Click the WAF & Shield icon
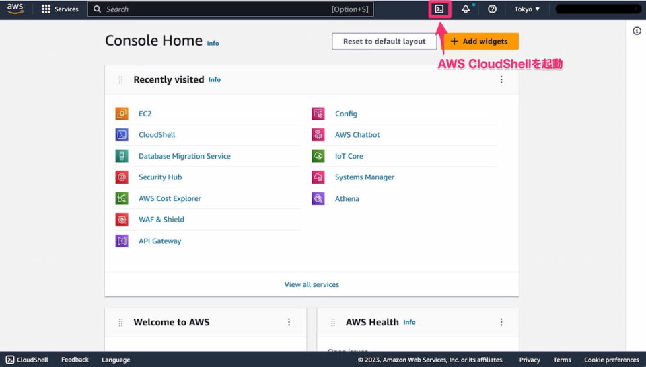The height and width of the screenshot is (367, 646). coord(122,220)
